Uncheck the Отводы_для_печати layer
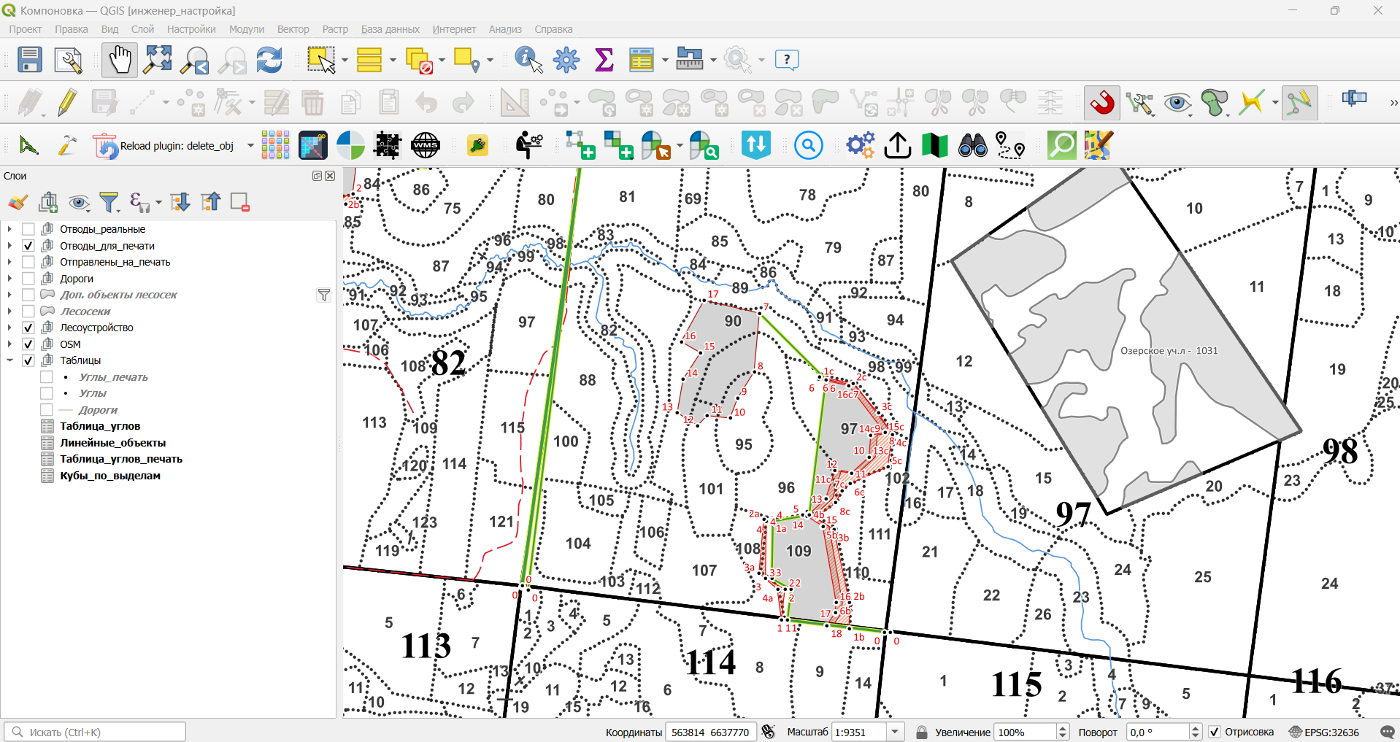 28,246
